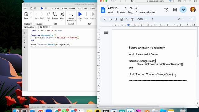Click the Google Docs home icon
This screenshot has width=199, height=112.
[103, 10]
